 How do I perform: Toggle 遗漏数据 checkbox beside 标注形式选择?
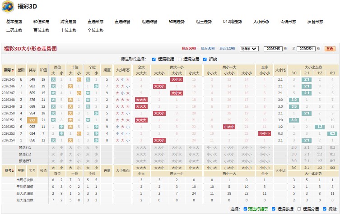pyautogui.click(x=154, y=59)
